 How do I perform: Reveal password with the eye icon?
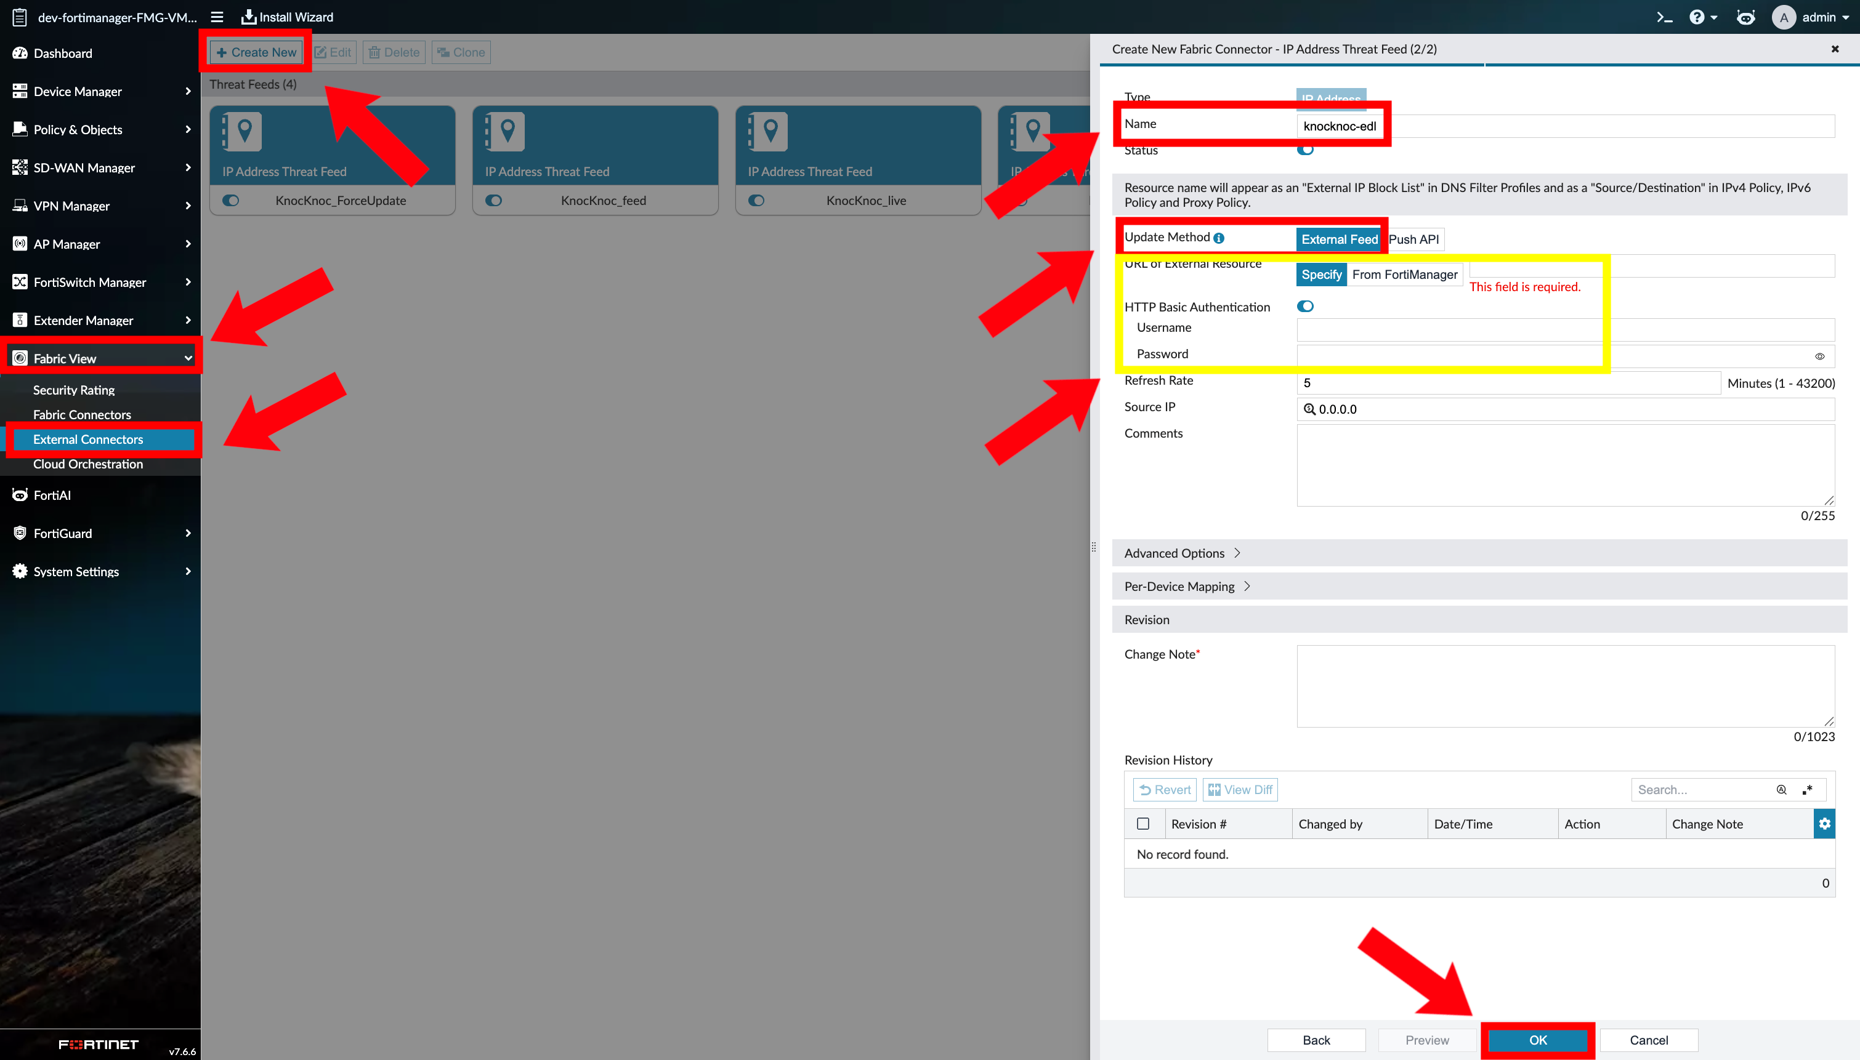1819,356
